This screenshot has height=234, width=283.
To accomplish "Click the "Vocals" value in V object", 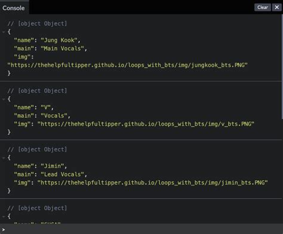I will click(54, 116).
